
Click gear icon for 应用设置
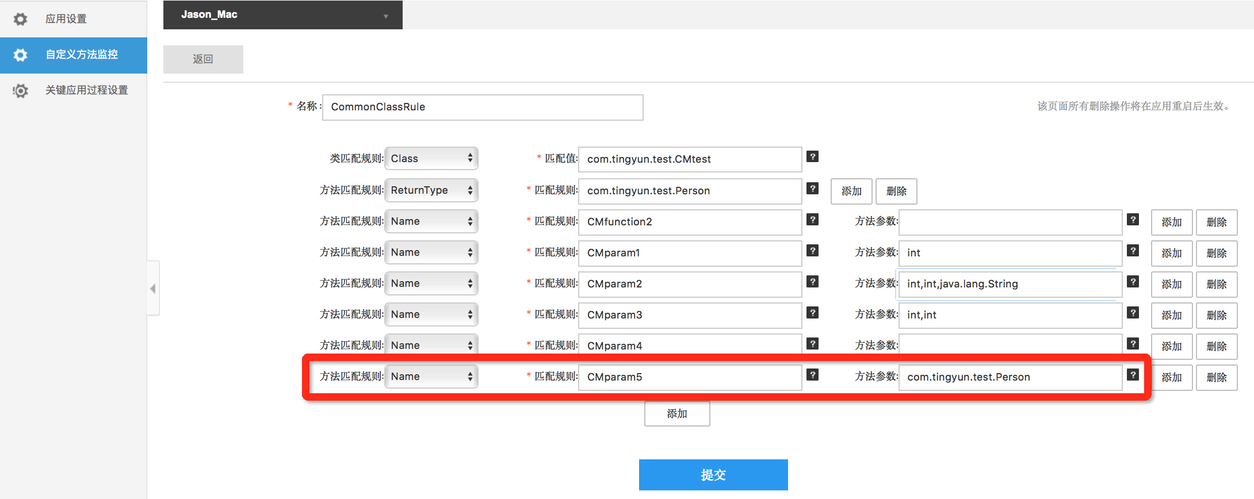20,19
